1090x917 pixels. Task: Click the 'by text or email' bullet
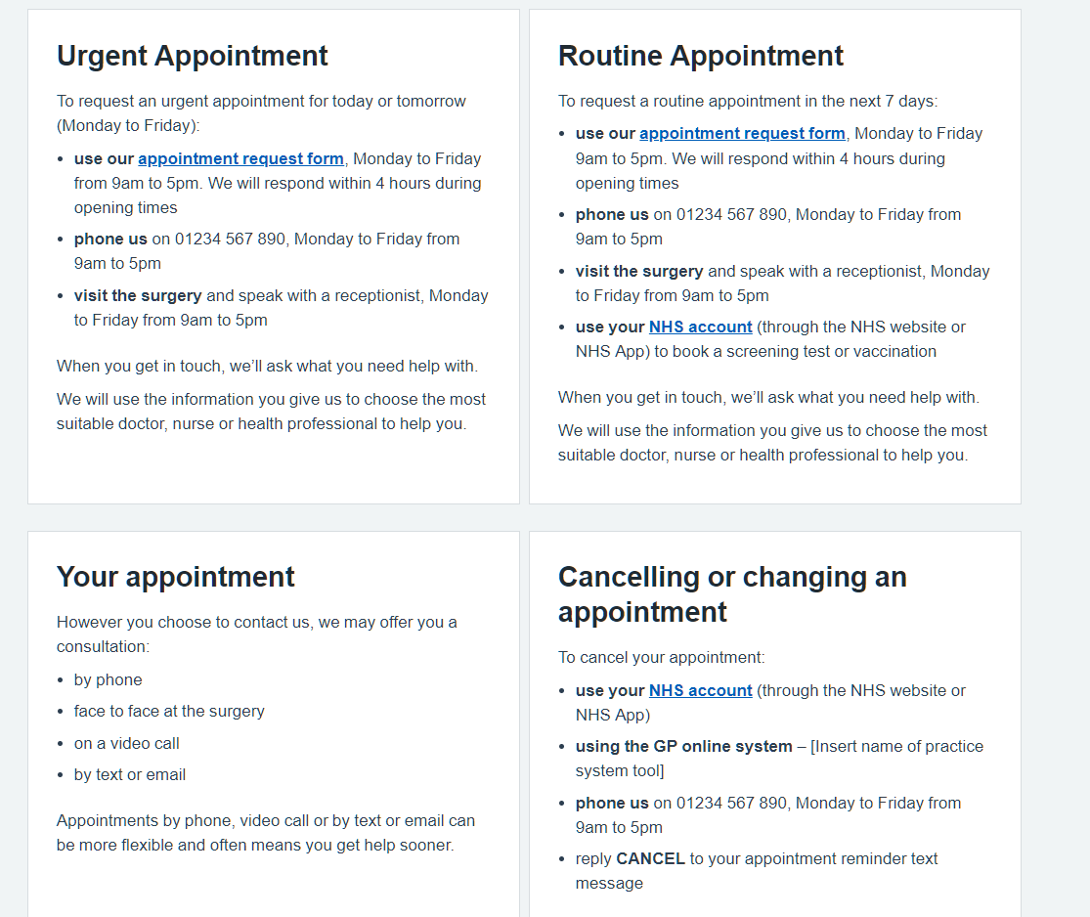click(x=129, y=774)
